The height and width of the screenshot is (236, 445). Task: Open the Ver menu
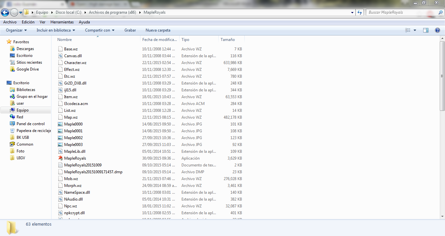tap(42, 22)
